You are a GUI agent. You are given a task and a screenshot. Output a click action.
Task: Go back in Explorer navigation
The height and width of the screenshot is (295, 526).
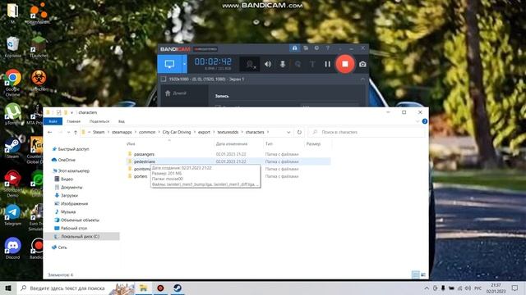click(x=50, y=132)
